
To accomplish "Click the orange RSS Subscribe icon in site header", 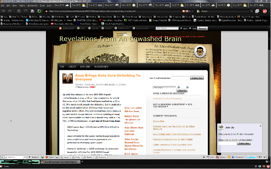I will [x=60, y=28].
